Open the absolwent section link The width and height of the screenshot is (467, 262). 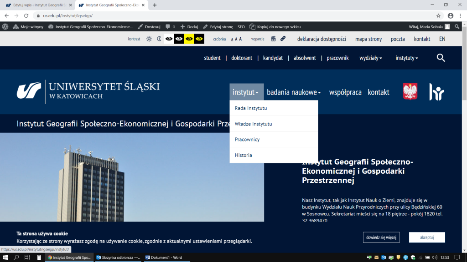pos(305,58)
